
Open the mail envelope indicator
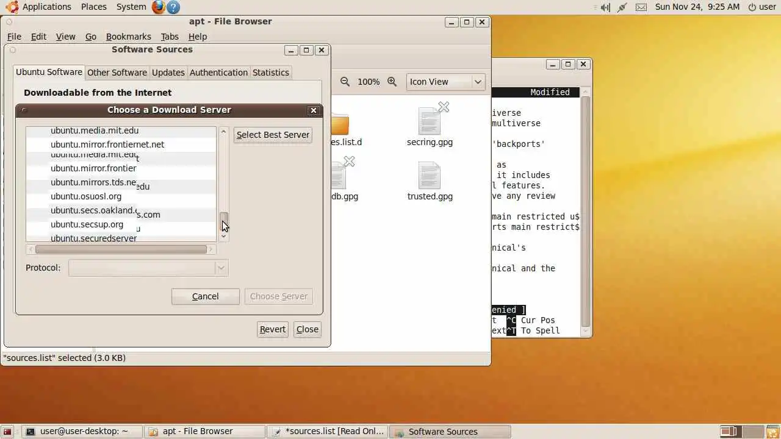(x=641, y=7)
